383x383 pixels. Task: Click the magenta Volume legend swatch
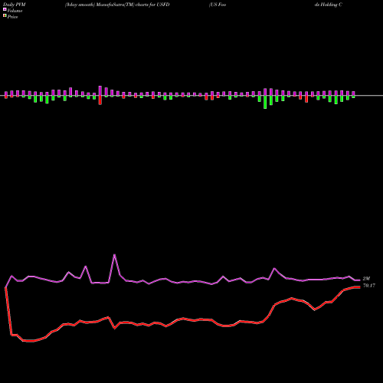[5, 9]
